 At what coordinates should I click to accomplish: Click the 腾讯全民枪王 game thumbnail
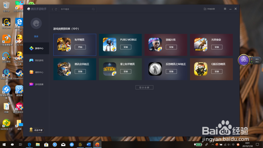click(x=64, y=69)
